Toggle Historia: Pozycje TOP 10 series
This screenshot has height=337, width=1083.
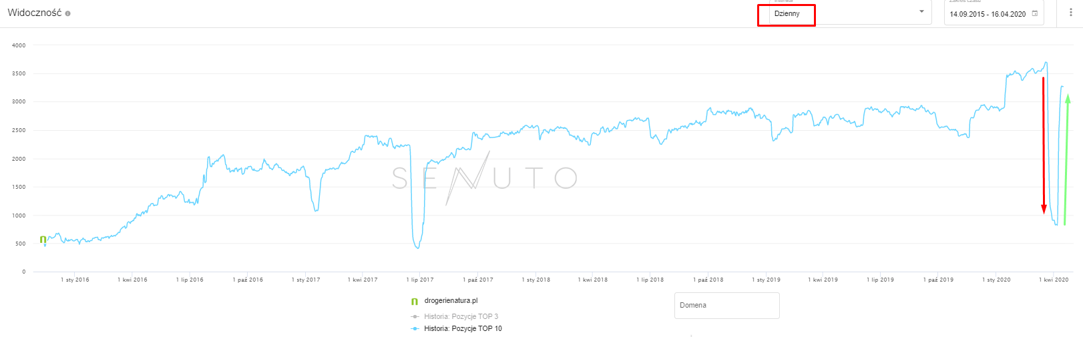tap(463, 328)
